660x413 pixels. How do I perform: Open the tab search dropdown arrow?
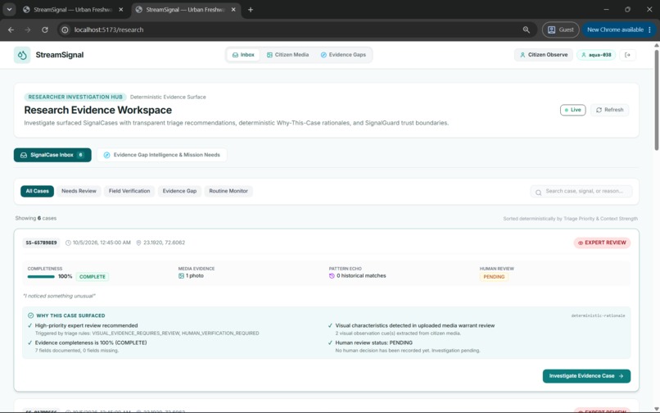coord(9,10)
